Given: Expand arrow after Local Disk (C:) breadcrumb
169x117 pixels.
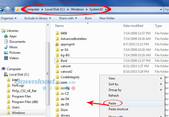Looking at the screenshot, I should pos(68,10).
